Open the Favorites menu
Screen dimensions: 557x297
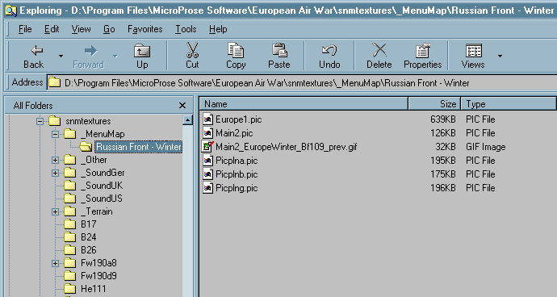(145, 29)
